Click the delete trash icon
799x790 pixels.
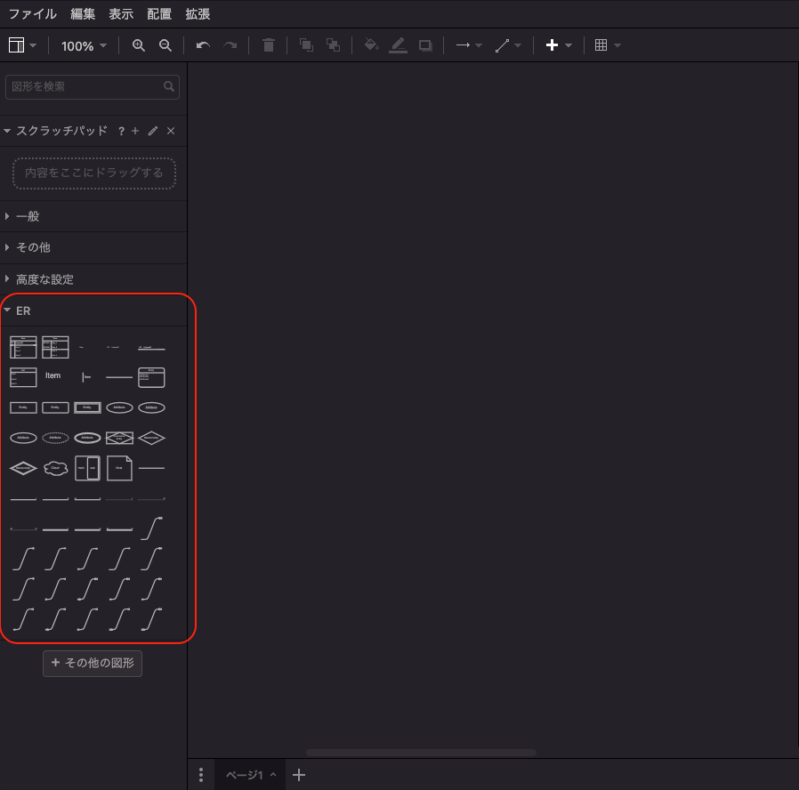coord(269,45)
